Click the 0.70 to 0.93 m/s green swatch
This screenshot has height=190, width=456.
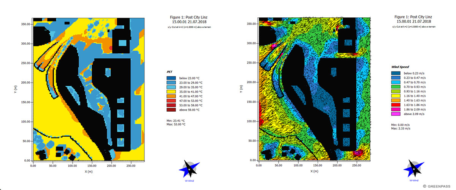(396, 86)
